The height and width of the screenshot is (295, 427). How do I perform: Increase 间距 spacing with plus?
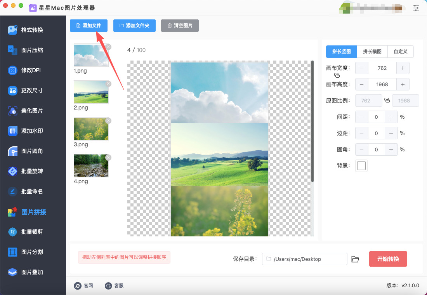coord(391,117)
